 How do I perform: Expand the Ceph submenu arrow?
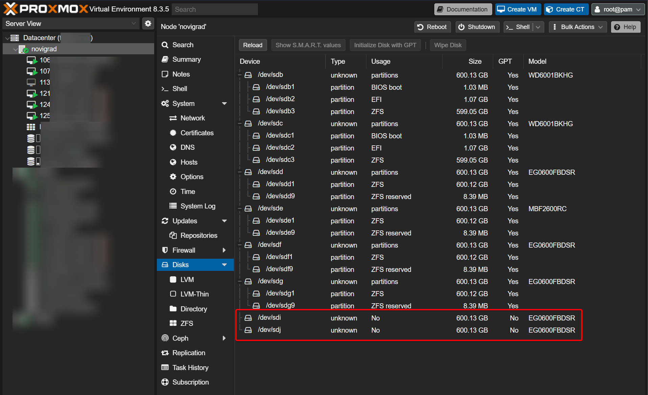(x=224, y=338)
